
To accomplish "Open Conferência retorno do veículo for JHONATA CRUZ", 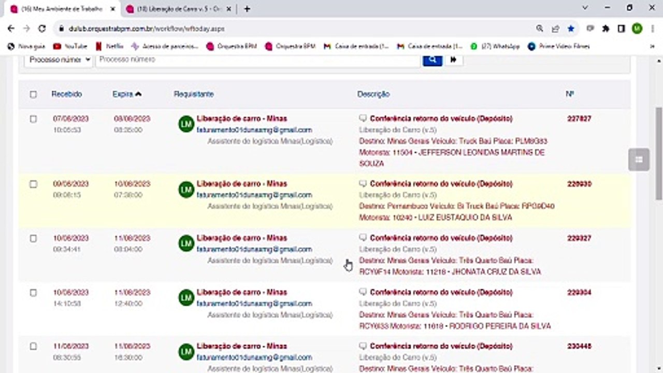I will coord(441,238).
